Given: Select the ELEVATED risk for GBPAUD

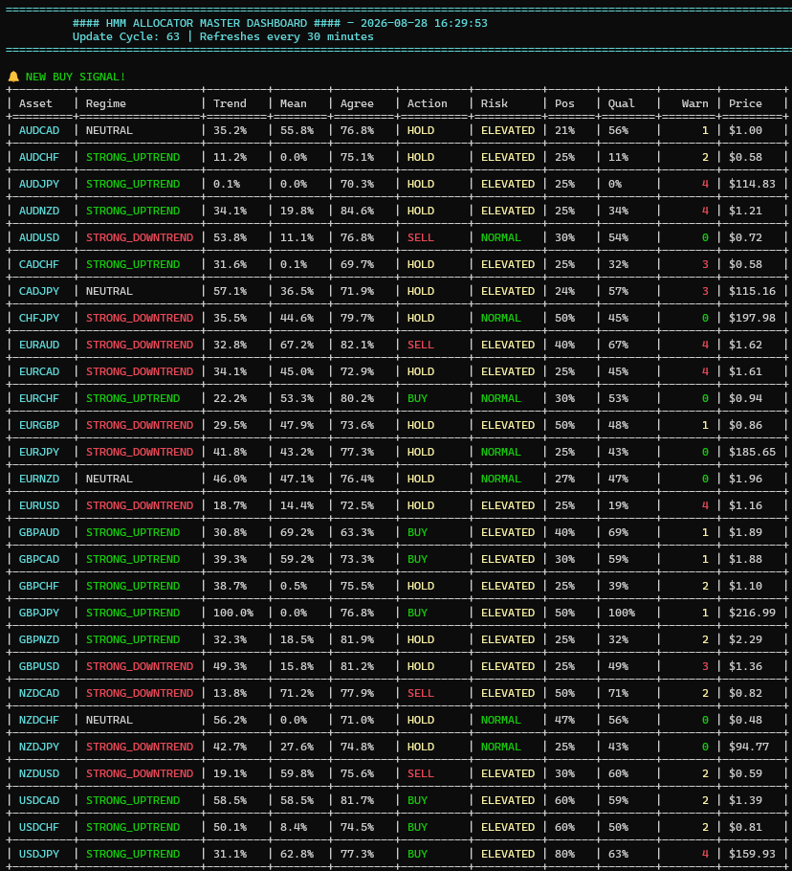Looking at the screenshot, I should 508,532.
